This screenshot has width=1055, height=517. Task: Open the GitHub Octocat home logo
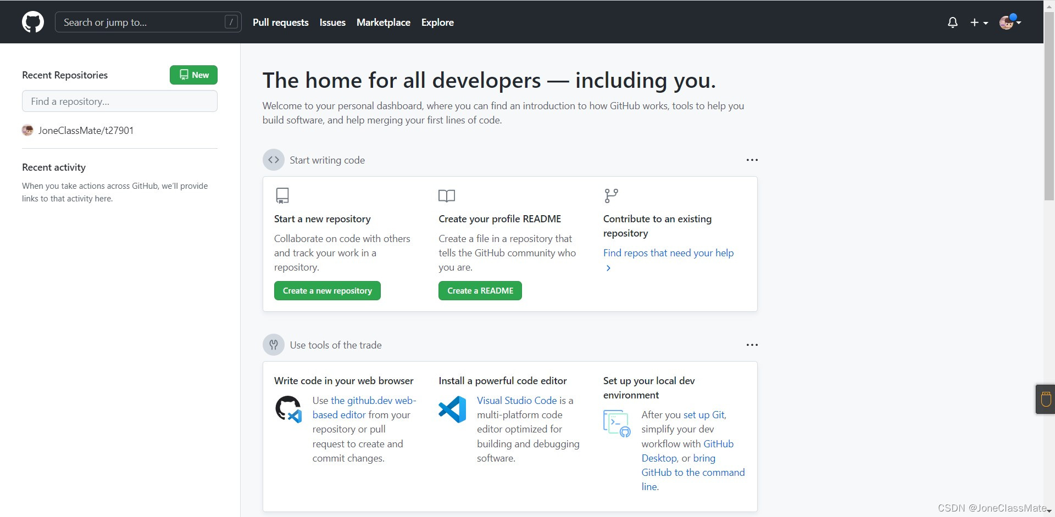coord(33,23)
